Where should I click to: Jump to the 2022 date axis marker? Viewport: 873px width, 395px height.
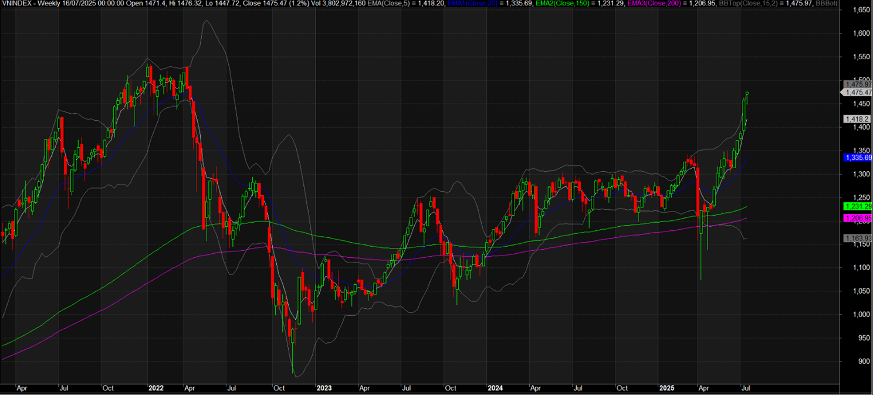coord(155,388)
